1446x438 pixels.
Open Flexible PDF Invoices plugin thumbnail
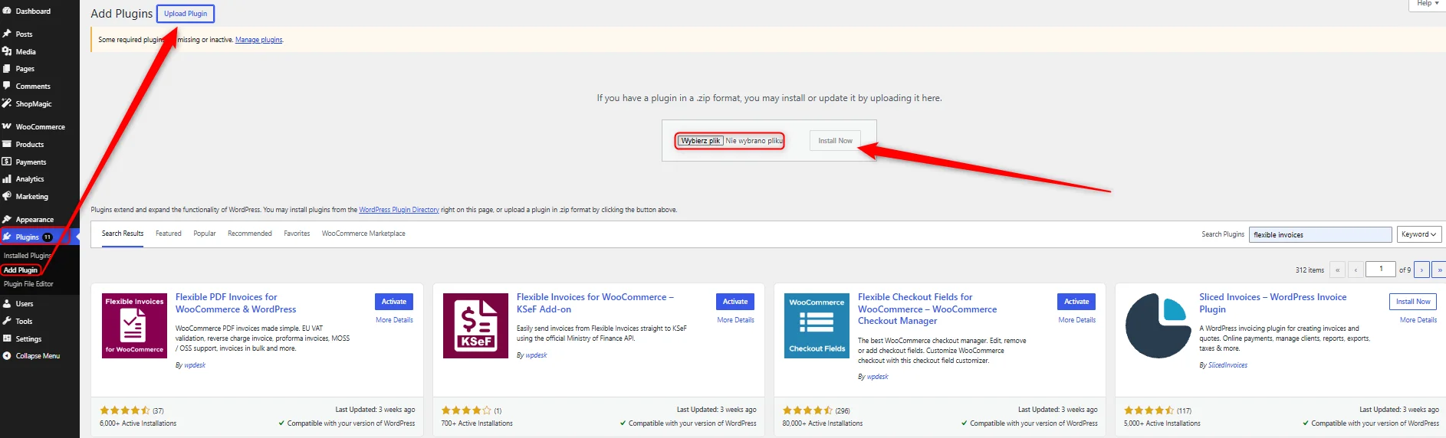(134, 325)
